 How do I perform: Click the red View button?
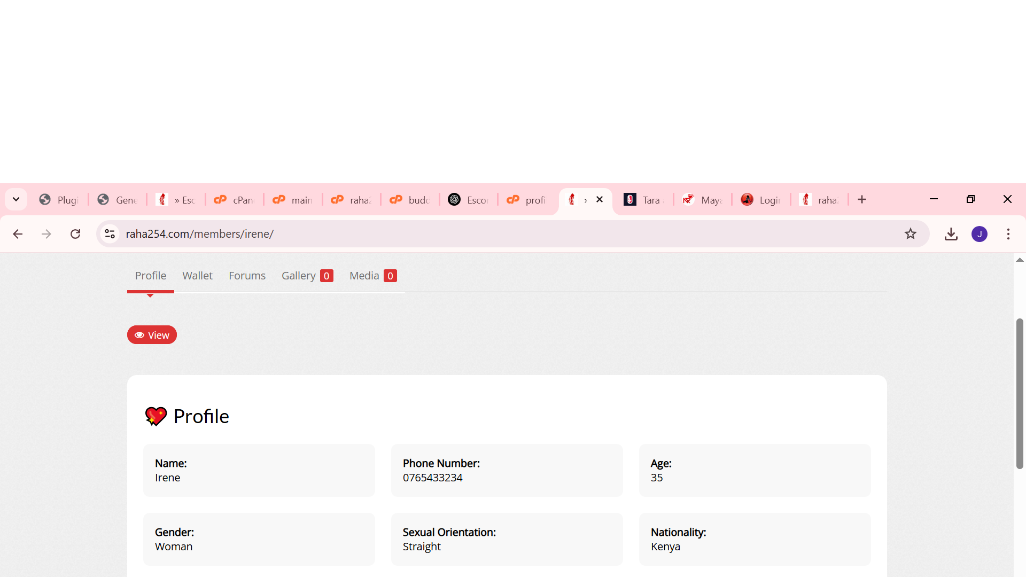(x=152, y=335)
